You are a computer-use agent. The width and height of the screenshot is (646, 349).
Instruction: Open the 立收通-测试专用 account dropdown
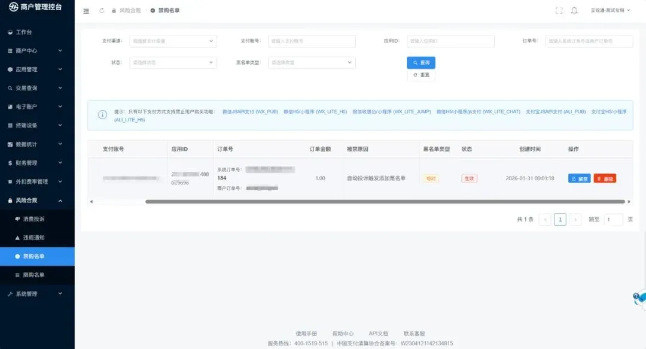pyautogui.click(x=610, y=10)
